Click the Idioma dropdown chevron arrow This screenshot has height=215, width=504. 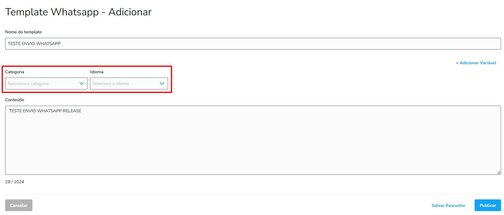[162, 83]
